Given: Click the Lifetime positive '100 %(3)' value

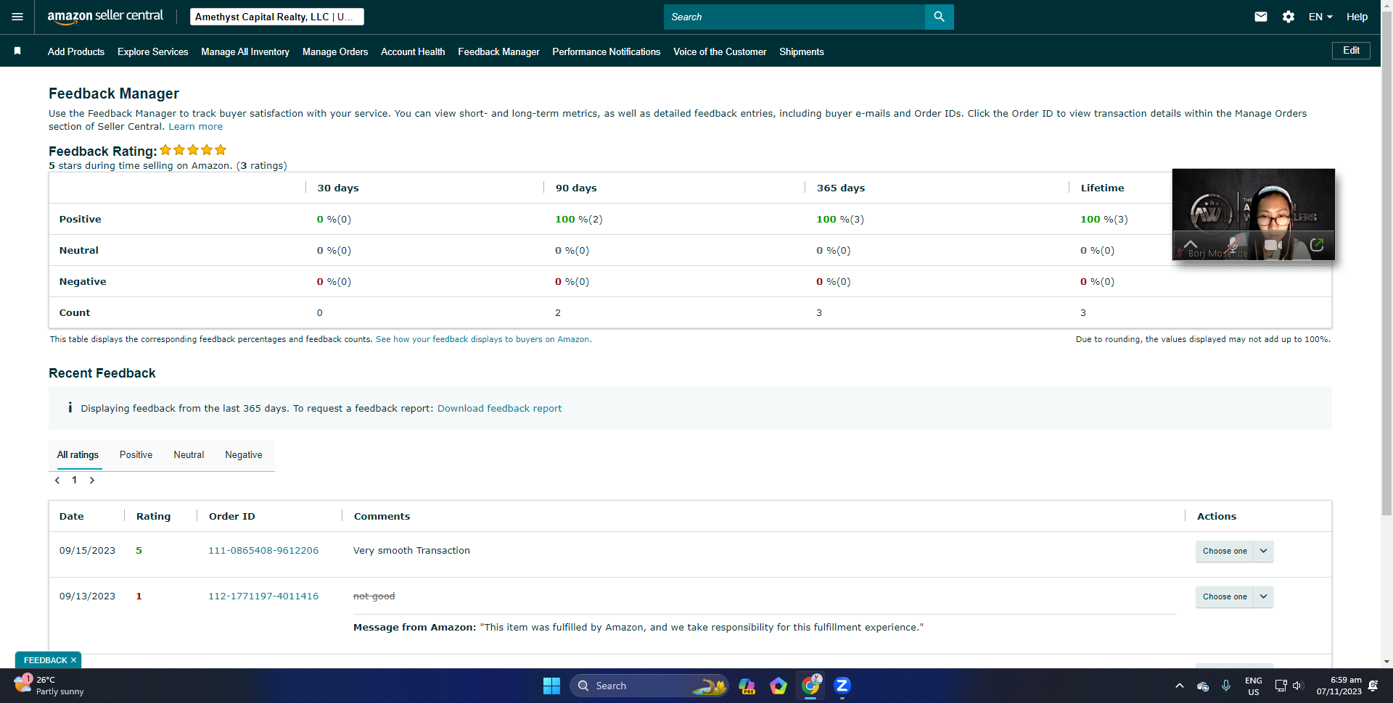Looking at the screenshot, I should (1104, 220).
